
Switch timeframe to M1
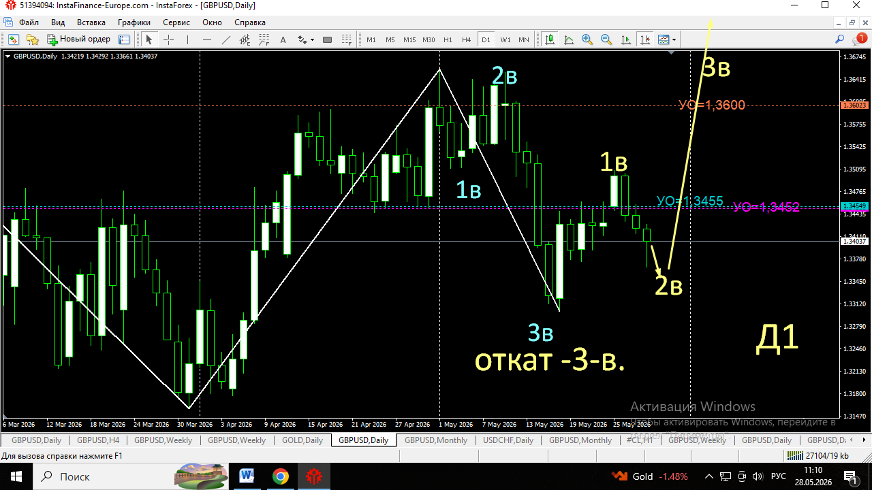pos(371,39)
